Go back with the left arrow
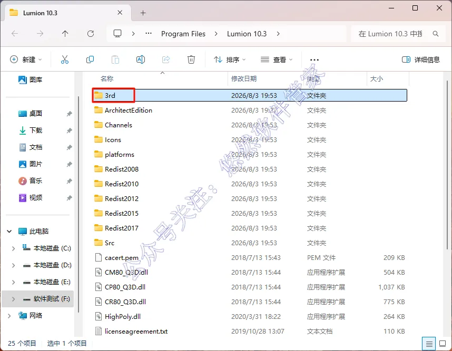 coord(15,34)
